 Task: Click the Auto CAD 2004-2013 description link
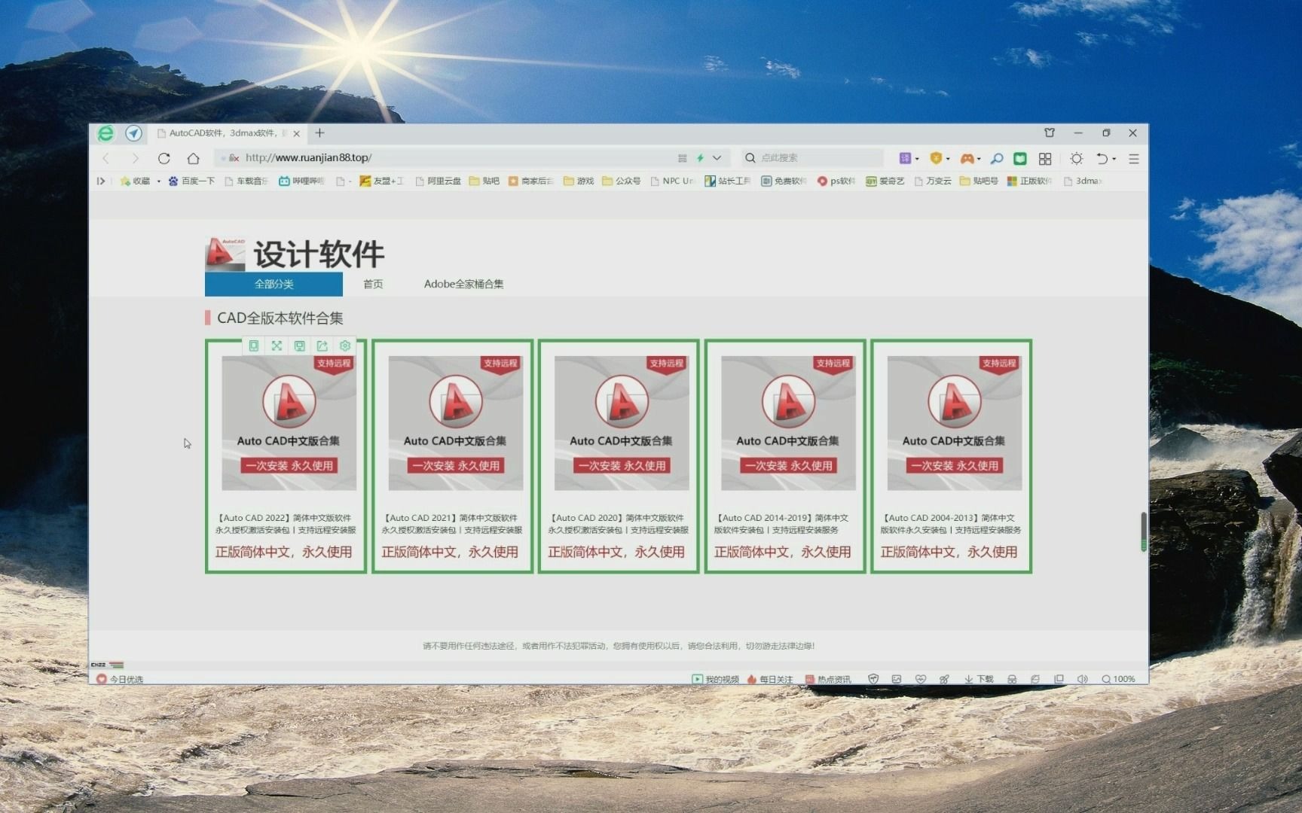tap(951, 524)
